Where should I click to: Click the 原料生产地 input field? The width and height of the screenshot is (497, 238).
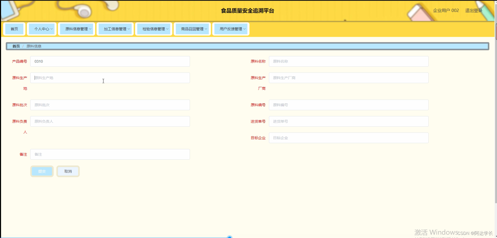pos(110,78)
